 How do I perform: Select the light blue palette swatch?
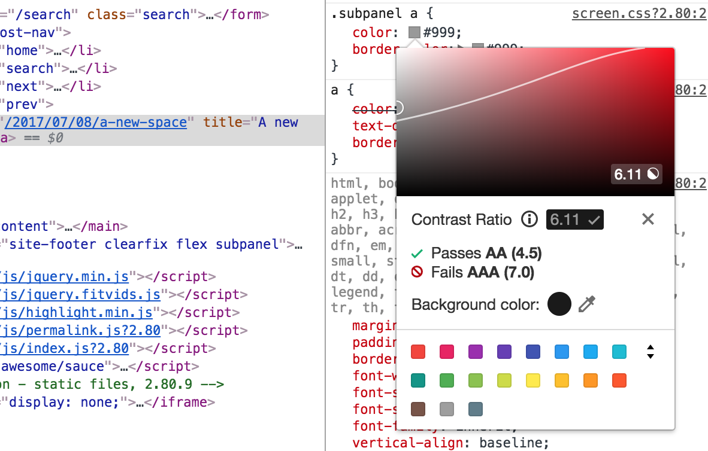click(x=591, y=352)
